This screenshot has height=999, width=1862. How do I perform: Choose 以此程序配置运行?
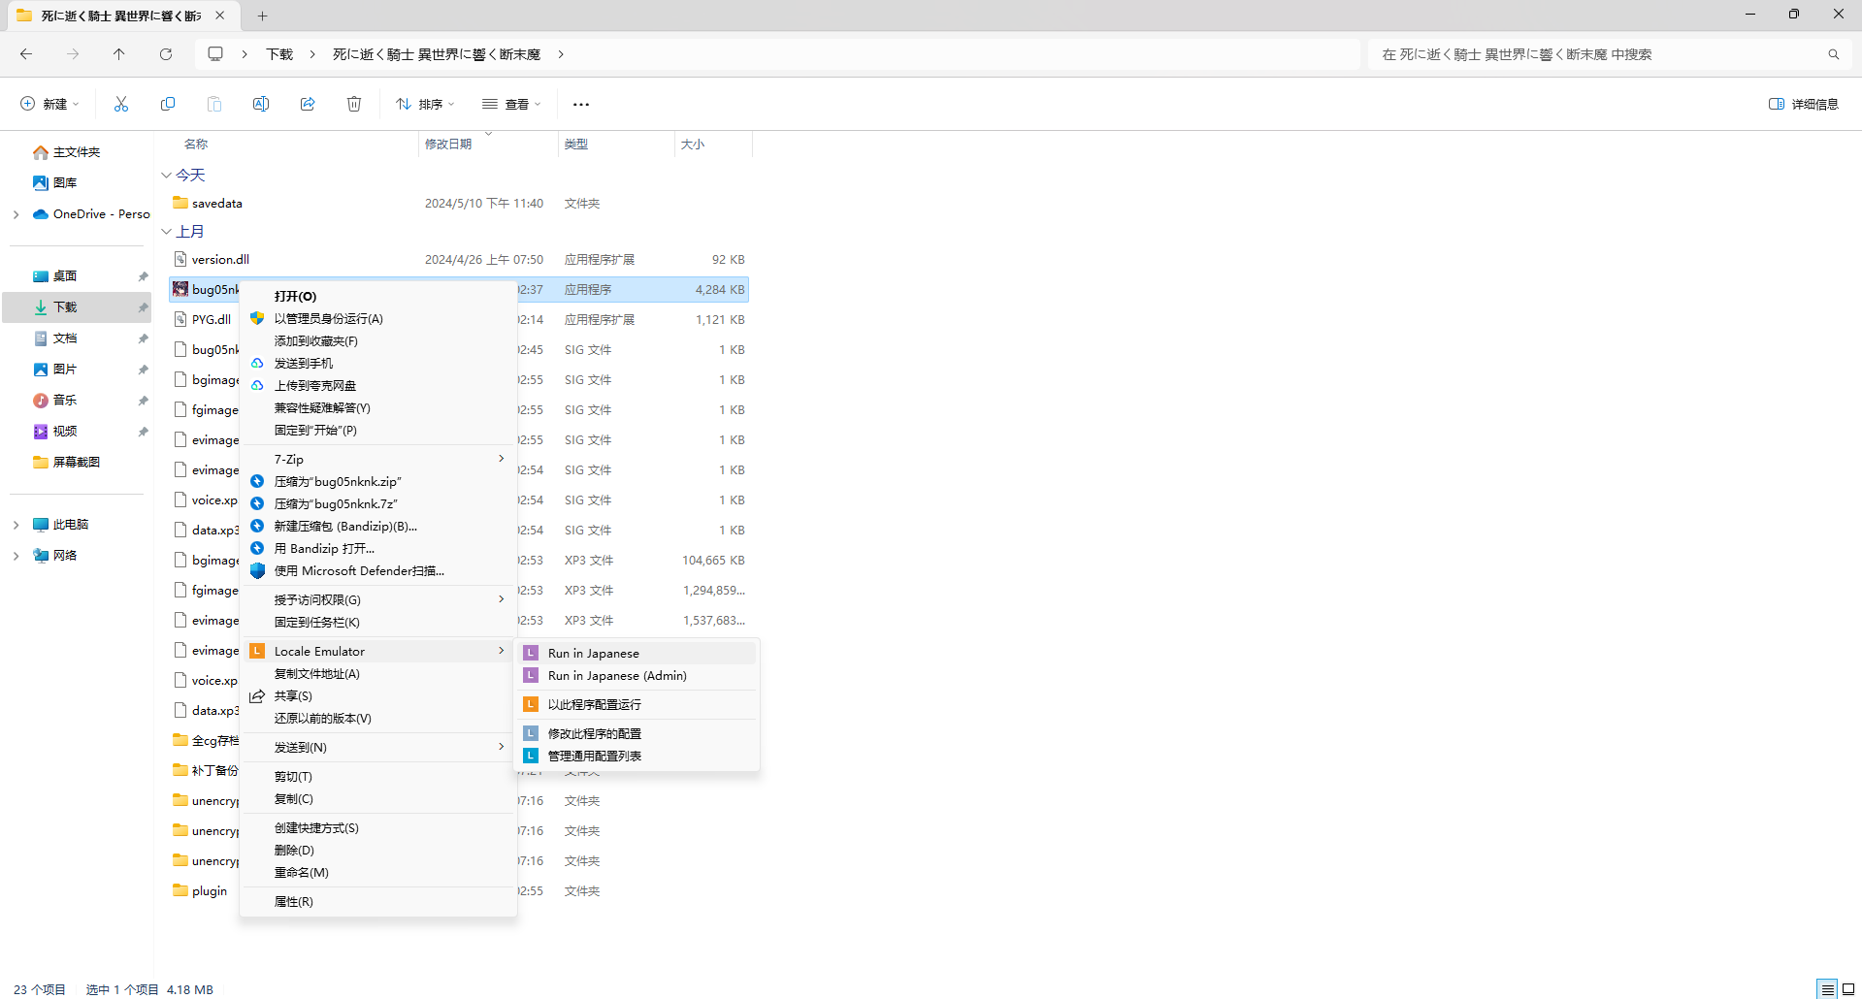(x=637, y=704)
